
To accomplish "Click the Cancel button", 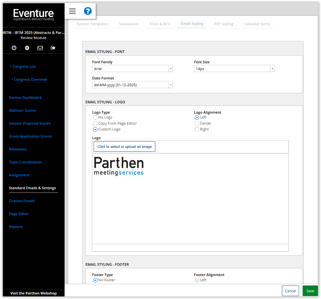I will click(x=291, y=291).
